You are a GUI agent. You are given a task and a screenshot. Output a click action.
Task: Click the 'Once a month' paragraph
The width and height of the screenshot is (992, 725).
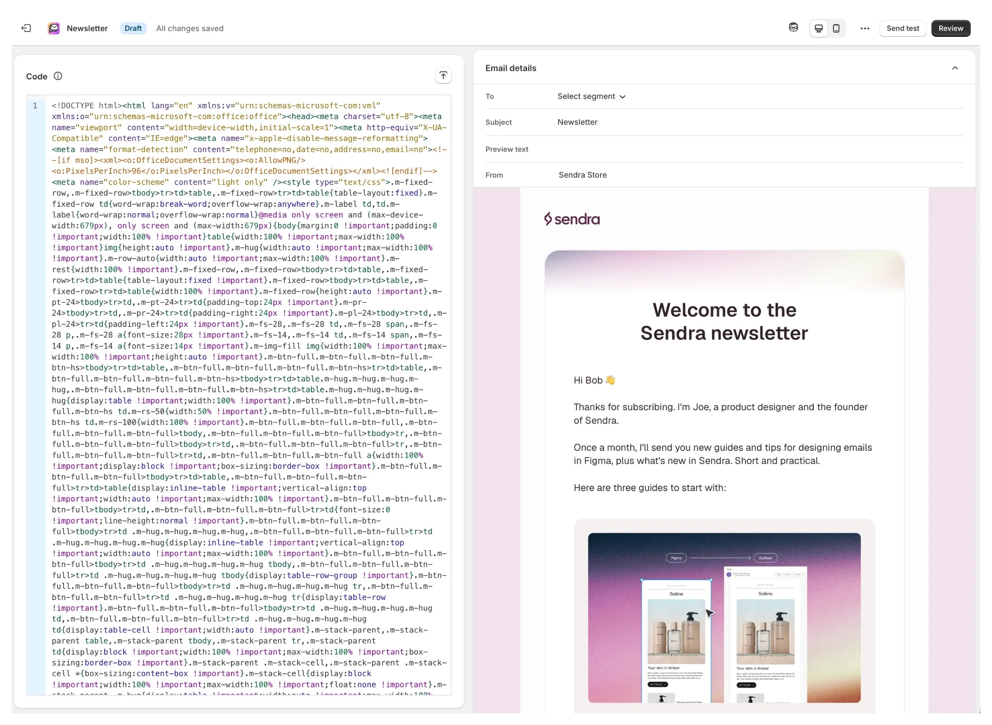[x=723, y=454]
